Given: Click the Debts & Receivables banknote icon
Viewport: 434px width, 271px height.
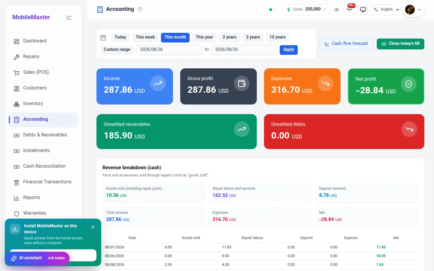Looking at the screenshot, I should point(17,135).
